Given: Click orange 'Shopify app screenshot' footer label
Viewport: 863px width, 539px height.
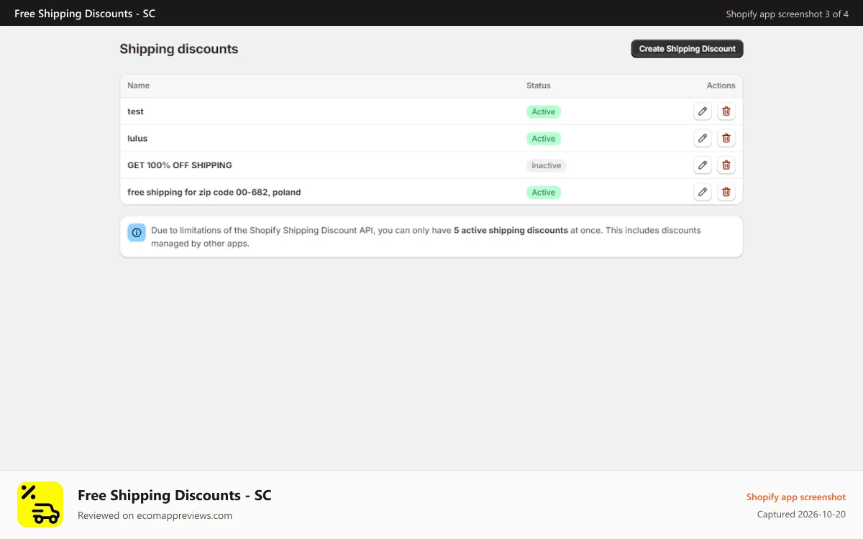Looking at the screenshot, I should point(796,497).
